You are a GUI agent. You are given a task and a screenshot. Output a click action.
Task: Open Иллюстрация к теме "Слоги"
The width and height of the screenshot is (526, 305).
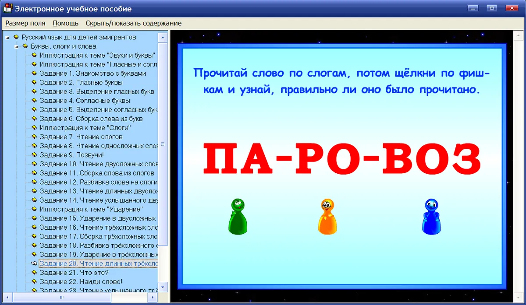coord(85,128)
